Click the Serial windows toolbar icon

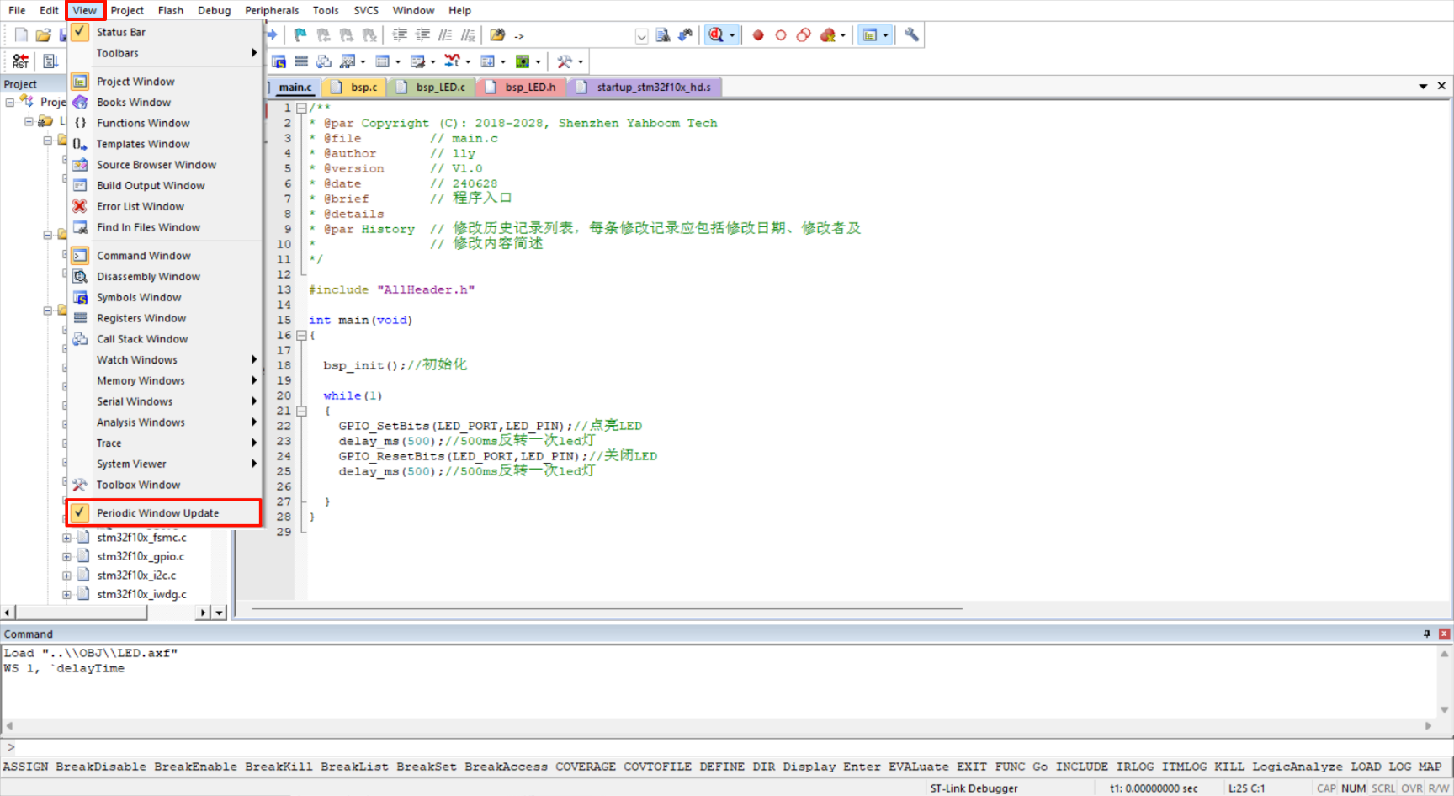click(418, 61)
